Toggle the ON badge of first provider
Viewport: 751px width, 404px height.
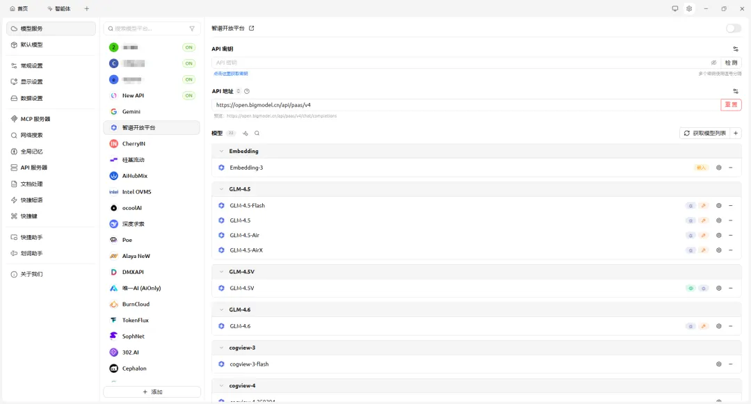click(x=189, y=47)
